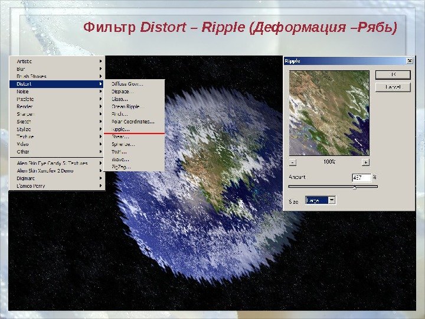
Task: Open Alien Skin Eye Candy 5: Textures submenu
Action: pos(57,163)
